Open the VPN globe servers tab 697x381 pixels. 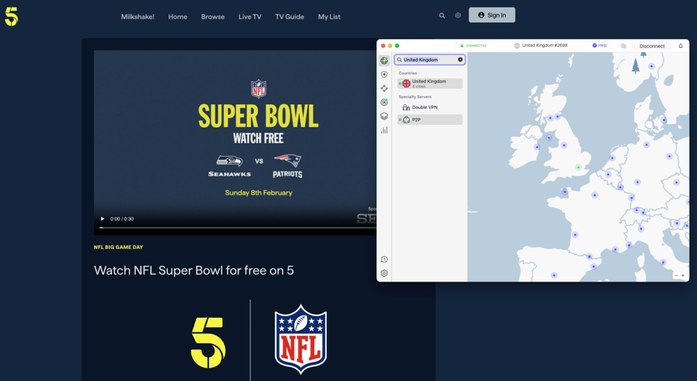point(384,61)
